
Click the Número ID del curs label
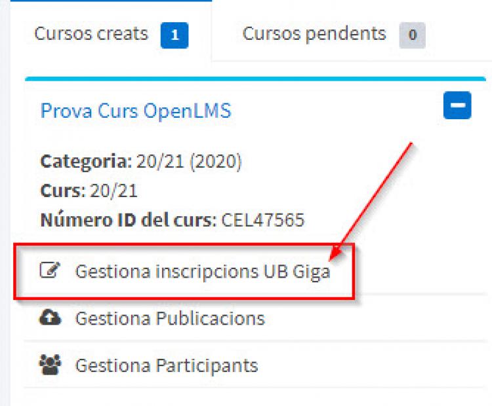coord(128,220)
